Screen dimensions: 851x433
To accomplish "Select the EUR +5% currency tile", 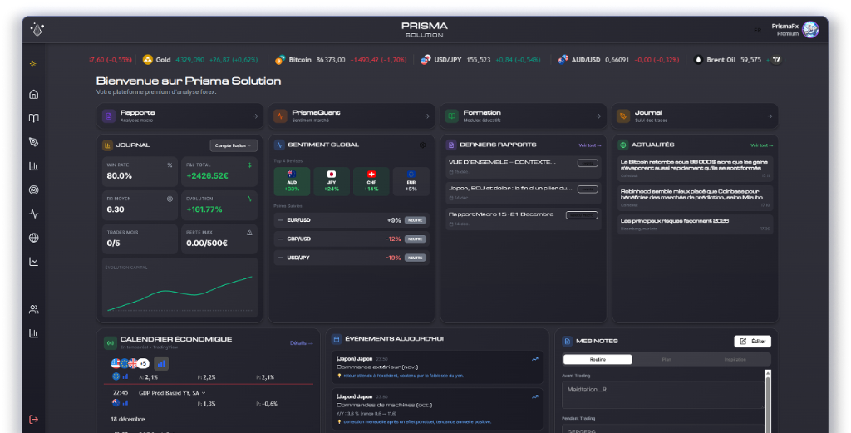I will (411, 181).
